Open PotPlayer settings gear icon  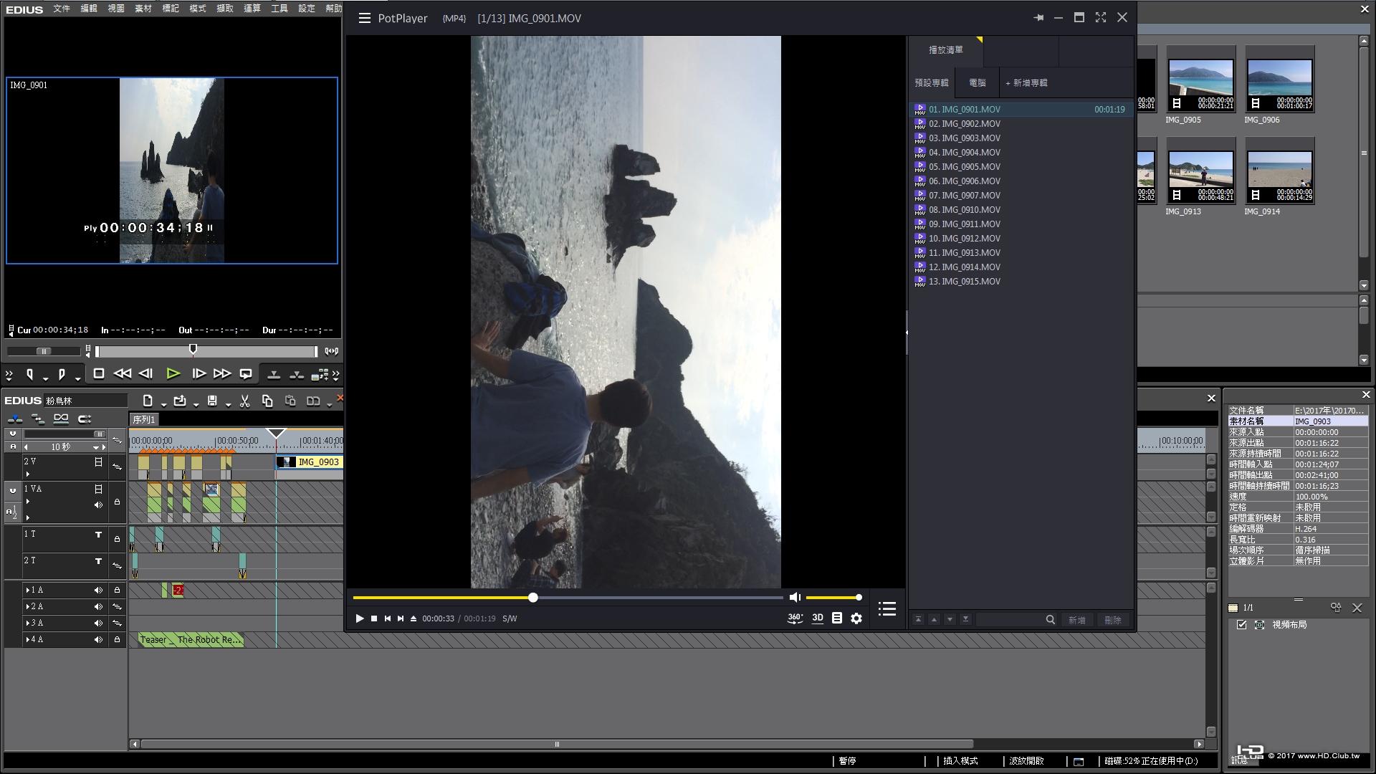click(856, 618)
